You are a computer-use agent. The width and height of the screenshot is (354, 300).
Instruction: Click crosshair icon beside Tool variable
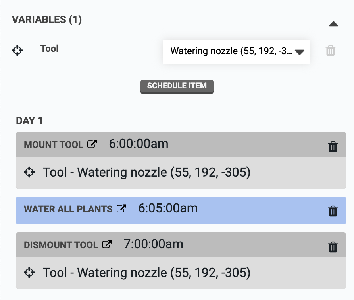18,50
